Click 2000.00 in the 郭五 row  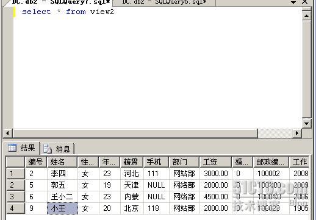(x=216, y=185)
